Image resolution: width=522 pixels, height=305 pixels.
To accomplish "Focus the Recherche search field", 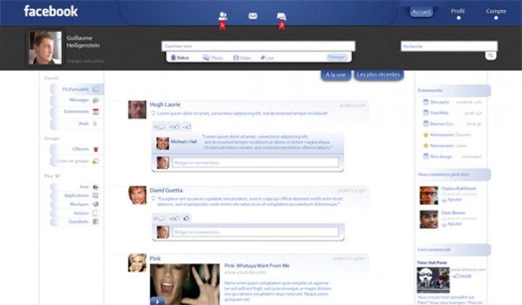I will click(x=449, y=46).
